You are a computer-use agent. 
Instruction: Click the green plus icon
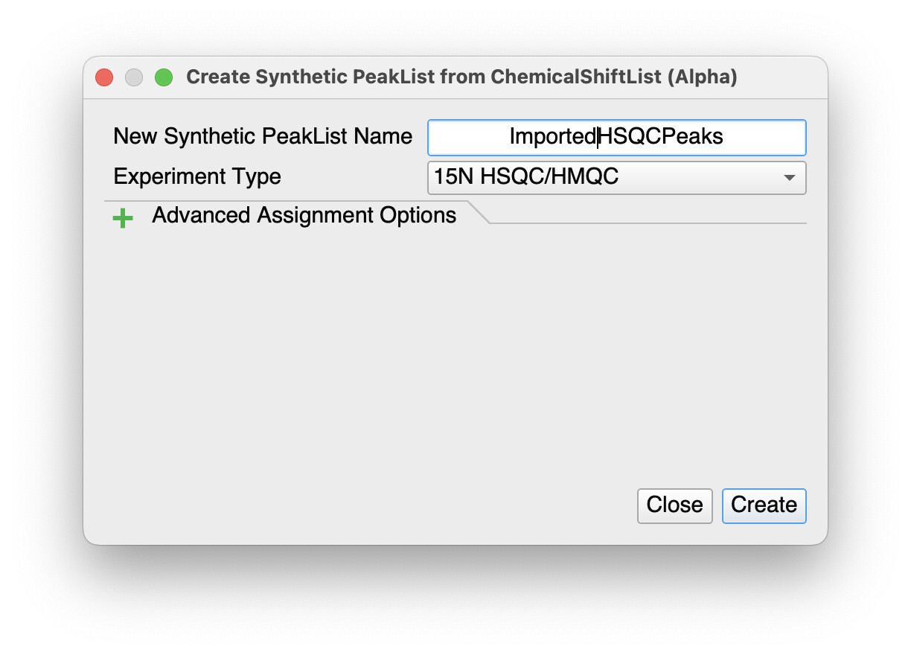click(x=122, y=218)
